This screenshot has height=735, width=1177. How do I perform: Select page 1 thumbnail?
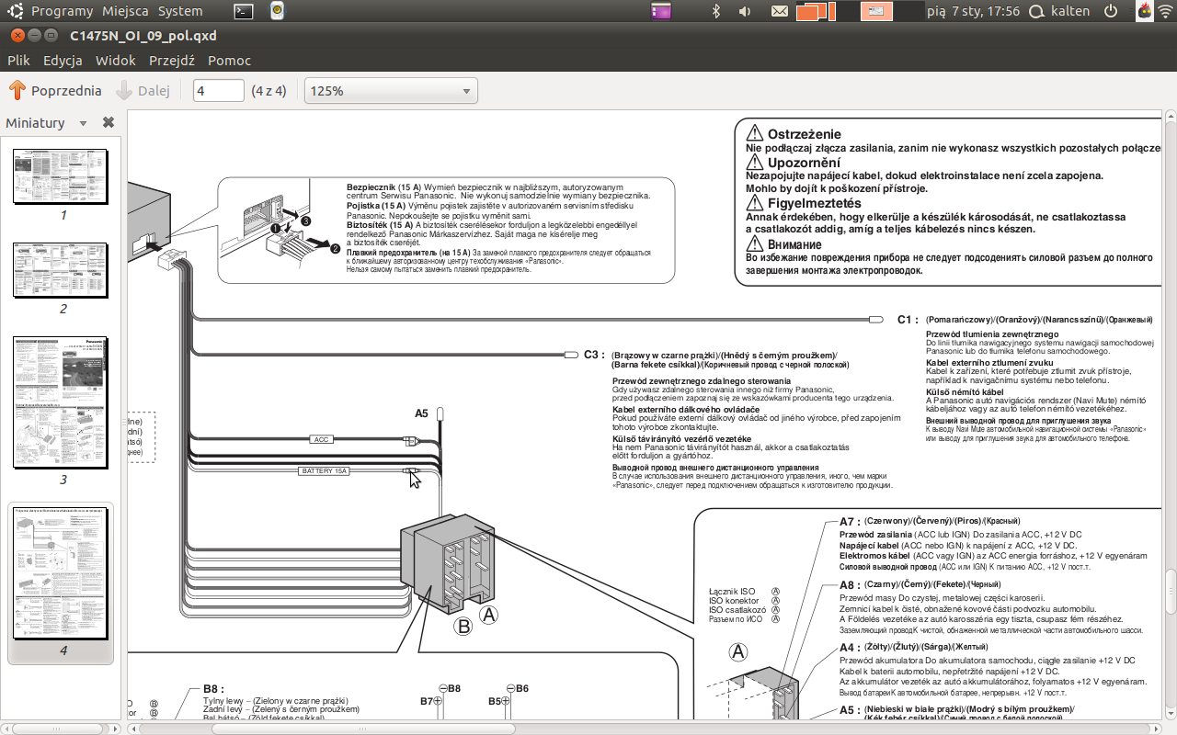coord(61,176)
